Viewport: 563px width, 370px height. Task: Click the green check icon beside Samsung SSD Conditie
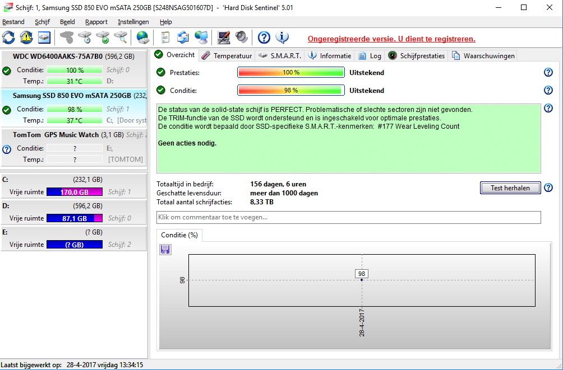tap(7, 110)
